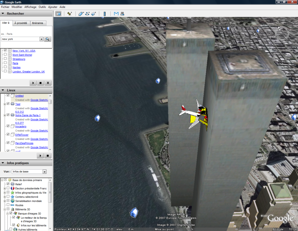Click the globe icon for Sensibilisation mondiale
The height and width of the screenshot is (231, 298).
[x=13, y=201]
